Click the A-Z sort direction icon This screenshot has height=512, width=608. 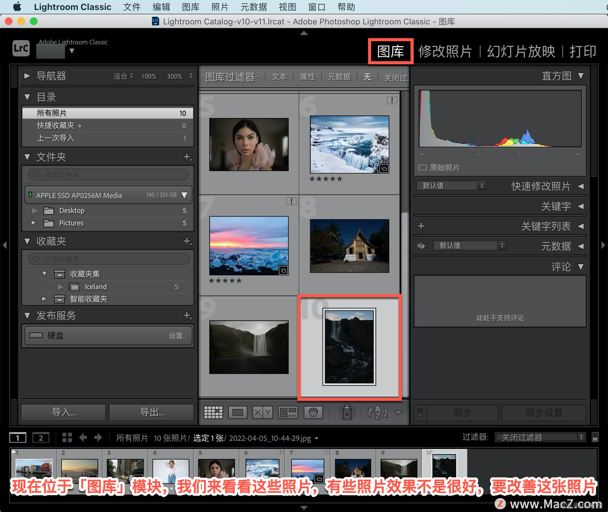coord(377,412)
